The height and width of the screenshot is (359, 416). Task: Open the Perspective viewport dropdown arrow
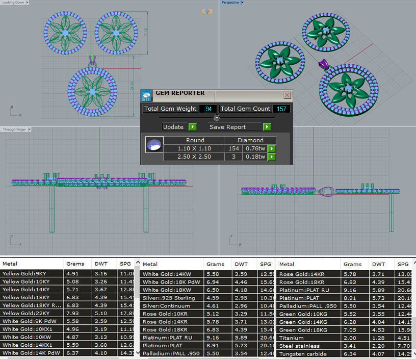tap(242, 3)
